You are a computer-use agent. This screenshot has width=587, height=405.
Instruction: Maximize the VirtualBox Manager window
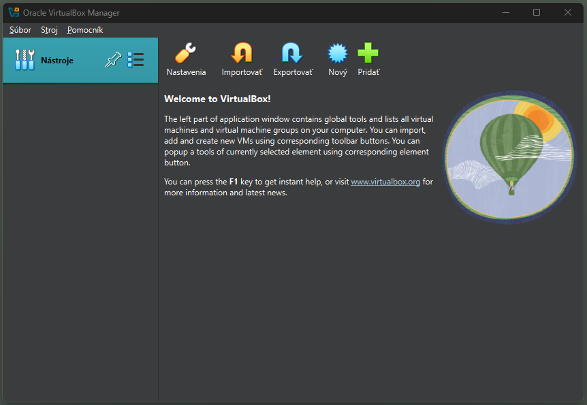[537, 12]
